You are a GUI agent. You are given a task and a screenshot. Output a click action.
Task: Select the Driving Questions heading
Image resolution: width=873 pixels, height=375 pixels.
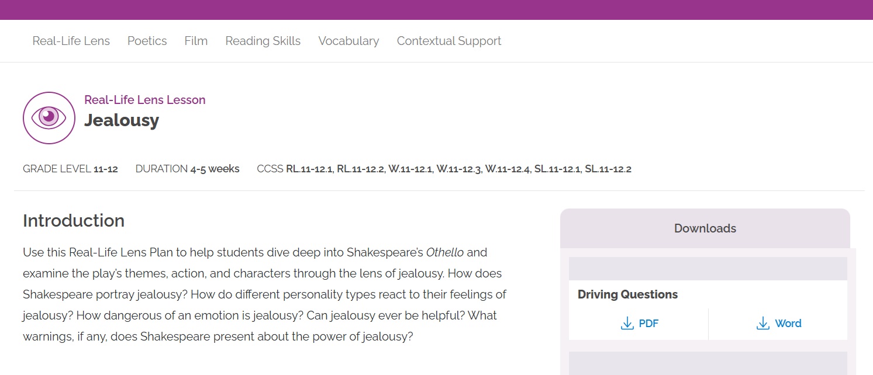coord(627,294)
